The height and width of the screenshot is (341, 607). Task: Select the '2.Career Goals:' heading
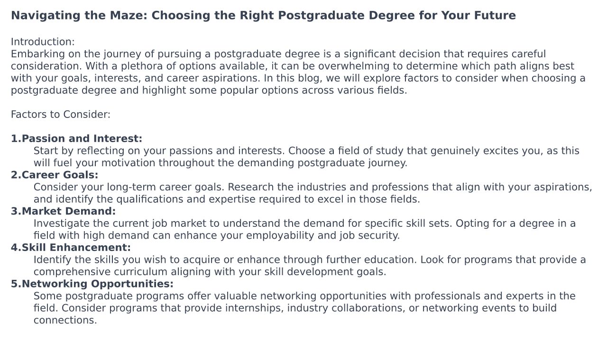pos(55,175)
